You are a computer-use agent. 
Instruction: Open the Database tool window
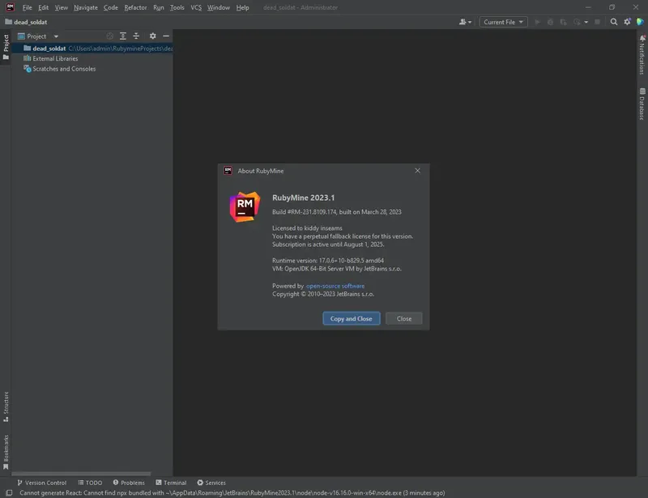click(x=642, y=104)
